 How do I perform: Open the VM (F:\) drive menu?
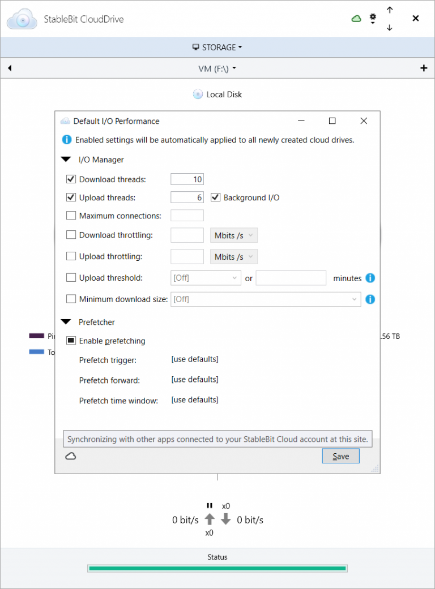point(217,68)
